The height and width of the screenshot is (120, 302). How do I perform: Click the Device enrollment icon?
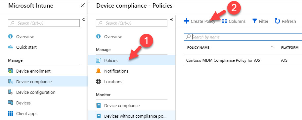[x=10, y=71]
